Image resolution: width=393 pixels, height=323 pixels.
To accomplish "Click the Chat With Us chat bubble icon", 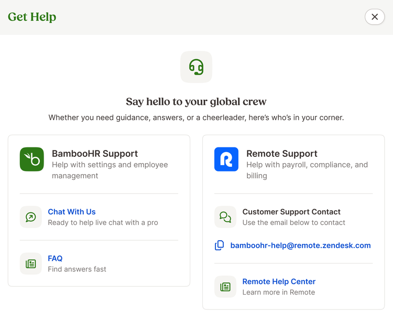I will (x=31, y=217).
